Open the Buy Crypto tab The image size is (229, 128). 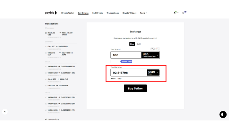83,13
